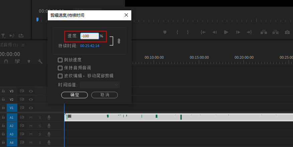Click timeline ruler at 00:15:00:00
This screenshot has width=293, height=147.
(199, 57)
